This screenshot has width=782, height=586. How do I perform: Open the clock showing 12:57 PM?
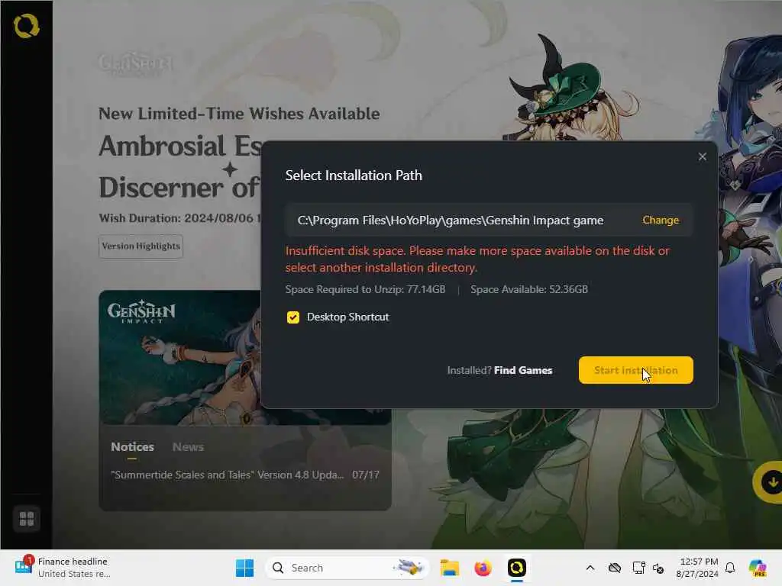point(697,568)
